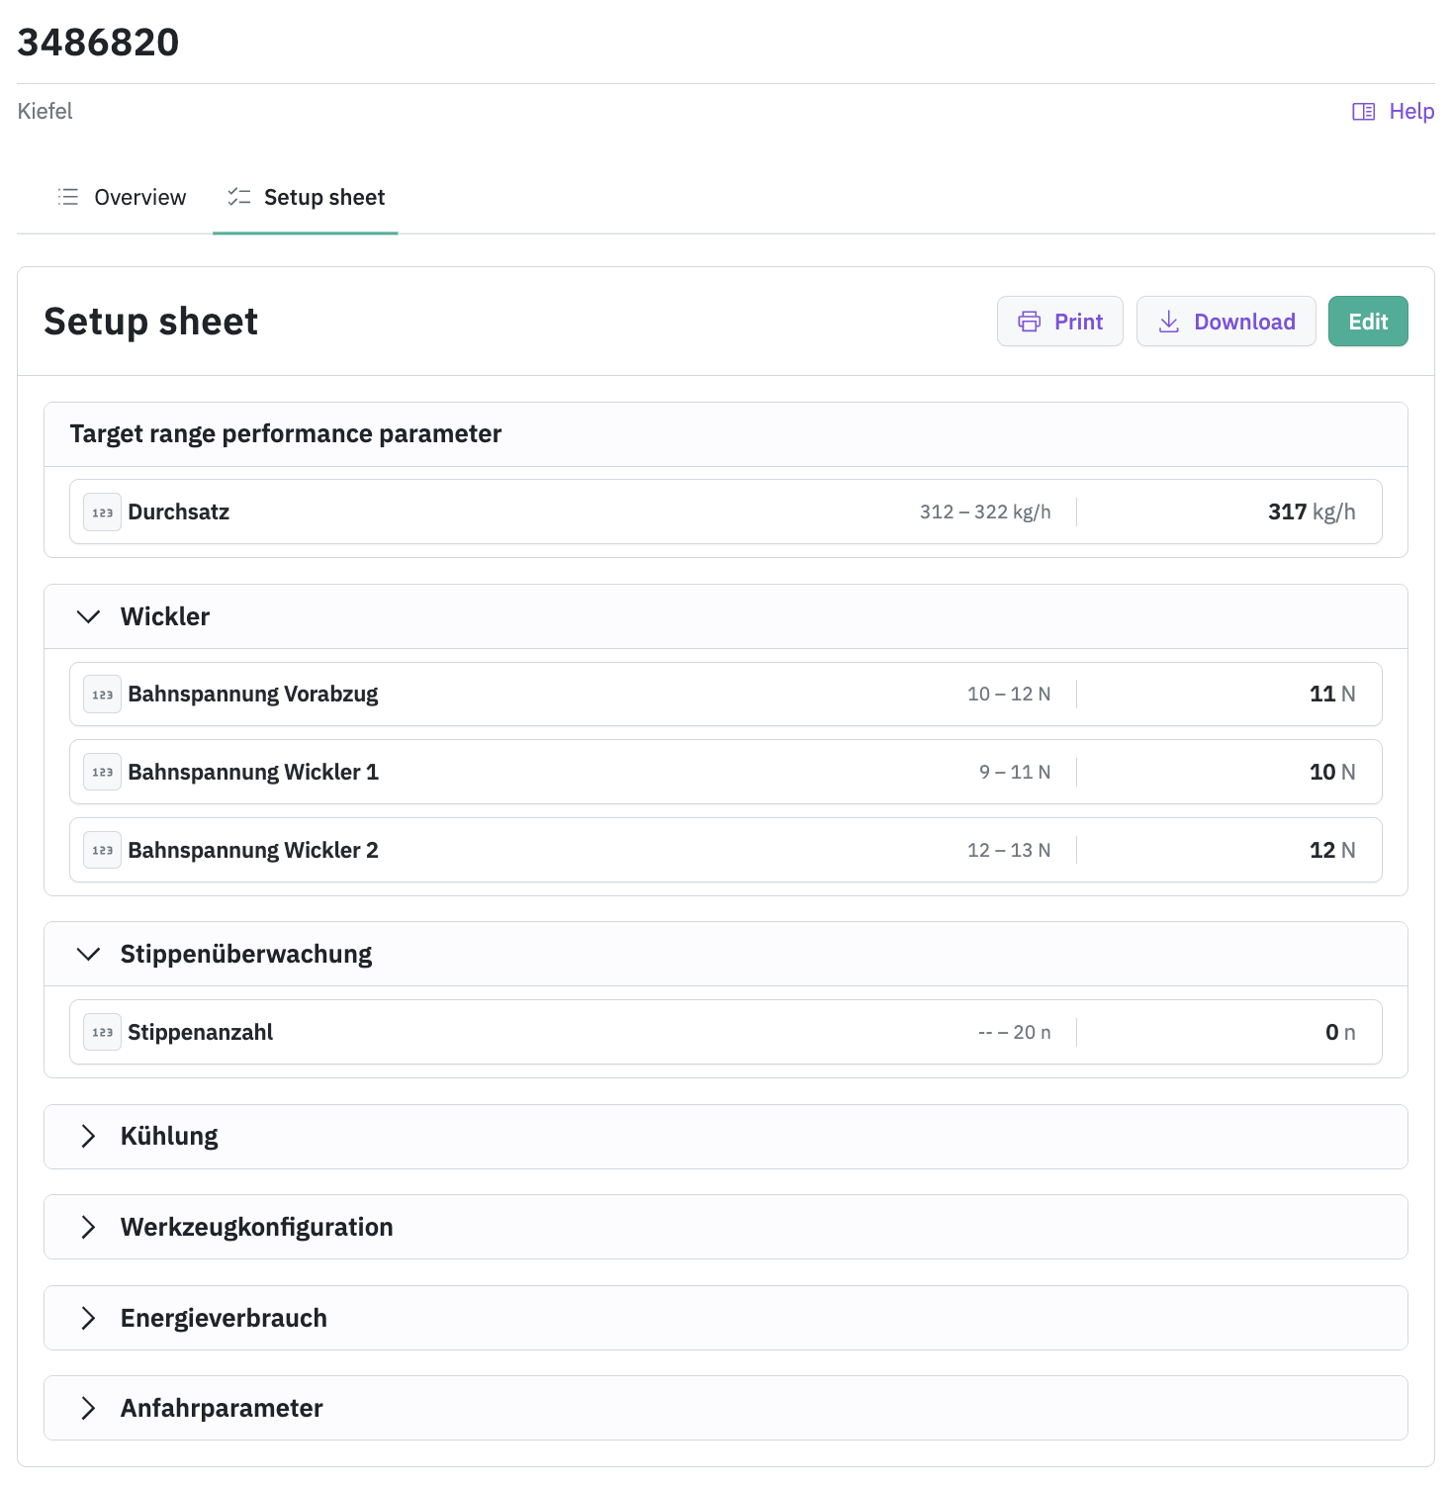Image resolution: width=1452 pixels, height=1486 pixels.
Task: Expand the Kühlung section
Action: 89,1136
